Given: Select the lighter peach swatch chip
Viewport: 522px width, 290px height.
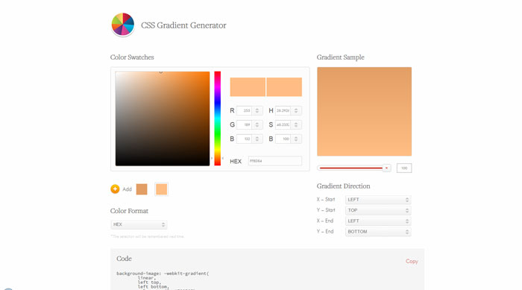Looking at the screenshot, I should (162, 189).
